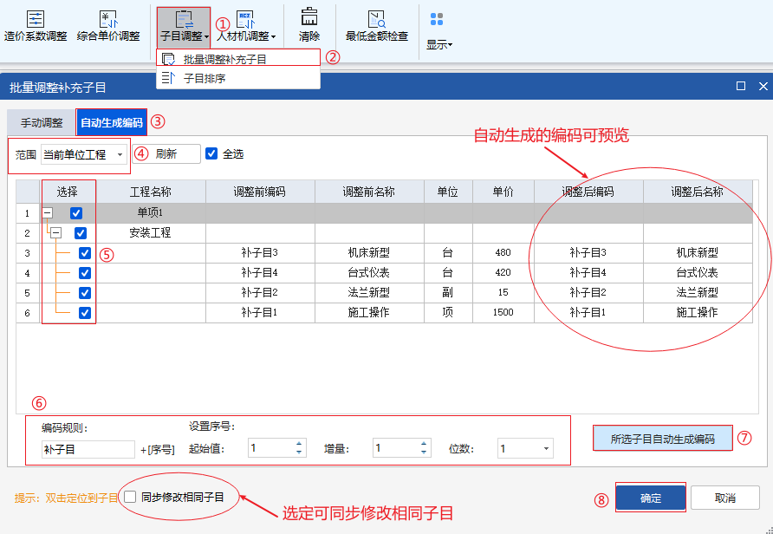
Task: Uncheck checkbox for 补子目1 施工操作 row
Action: pos(85,313)
